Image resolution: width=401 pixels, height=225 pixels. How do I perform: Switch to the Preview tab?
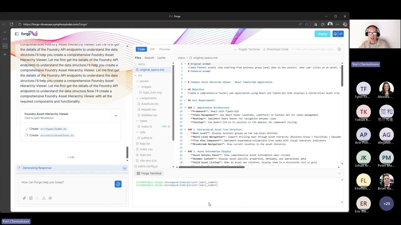pyautogui.click(x=165, y=49)
